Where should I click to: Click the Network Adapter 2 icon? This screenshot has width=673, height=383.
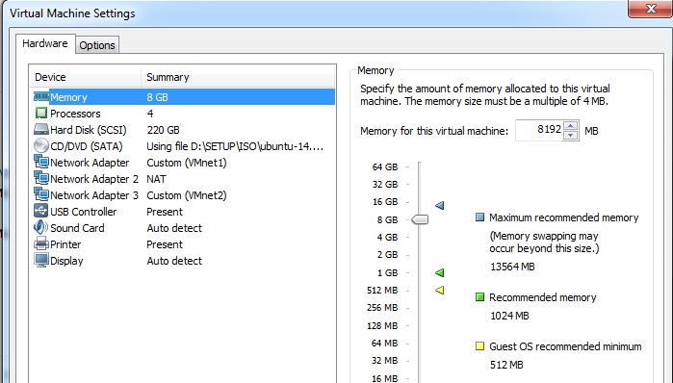tap(41, 178)
